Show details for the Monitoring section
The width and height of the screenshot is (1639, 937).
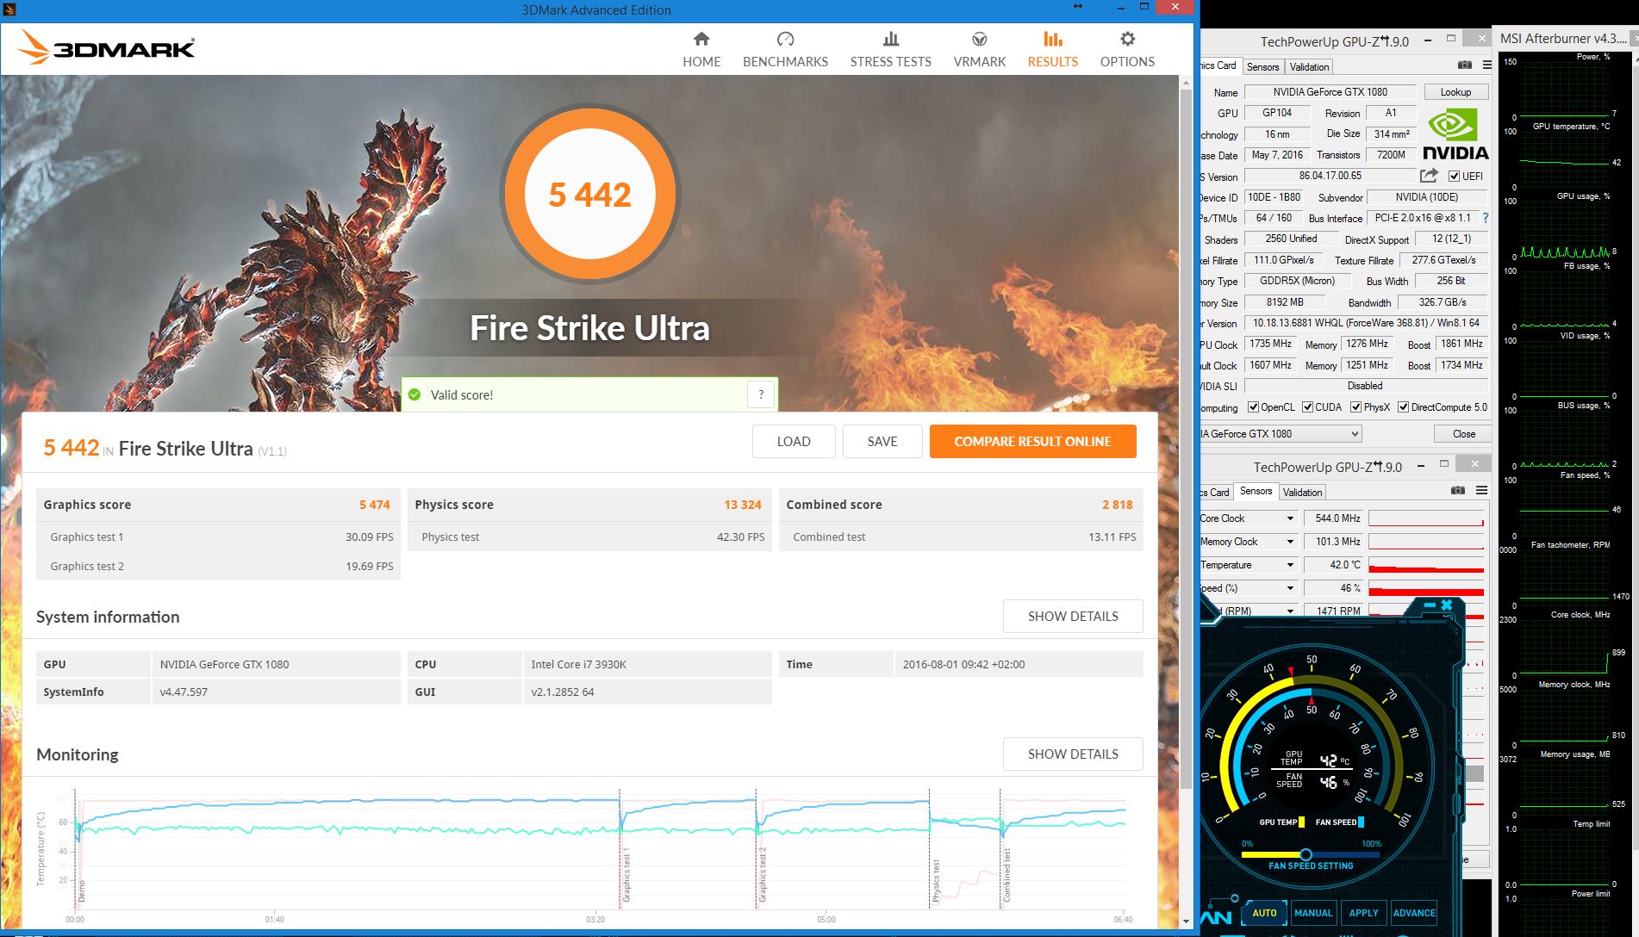(1072, 754)
